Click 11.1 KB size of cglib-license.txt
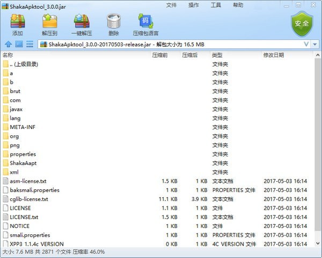 (168, 199)
